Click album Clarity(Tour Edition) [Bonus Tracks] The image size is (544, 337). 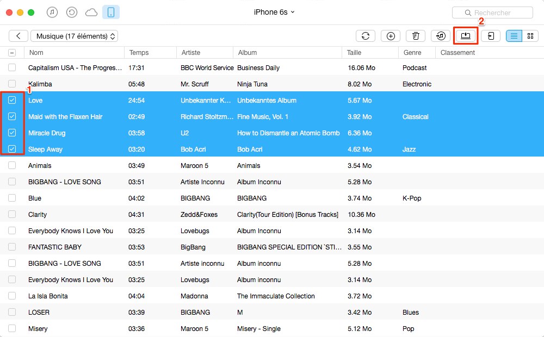pyautogui.click(x=288, y=215)
